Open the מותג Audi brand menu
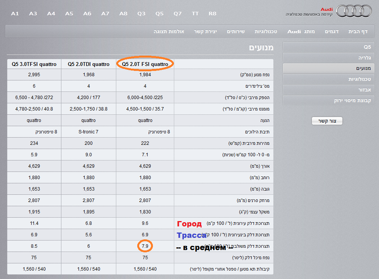Screen dimensions: 379x279 click(x=301, y=31)
